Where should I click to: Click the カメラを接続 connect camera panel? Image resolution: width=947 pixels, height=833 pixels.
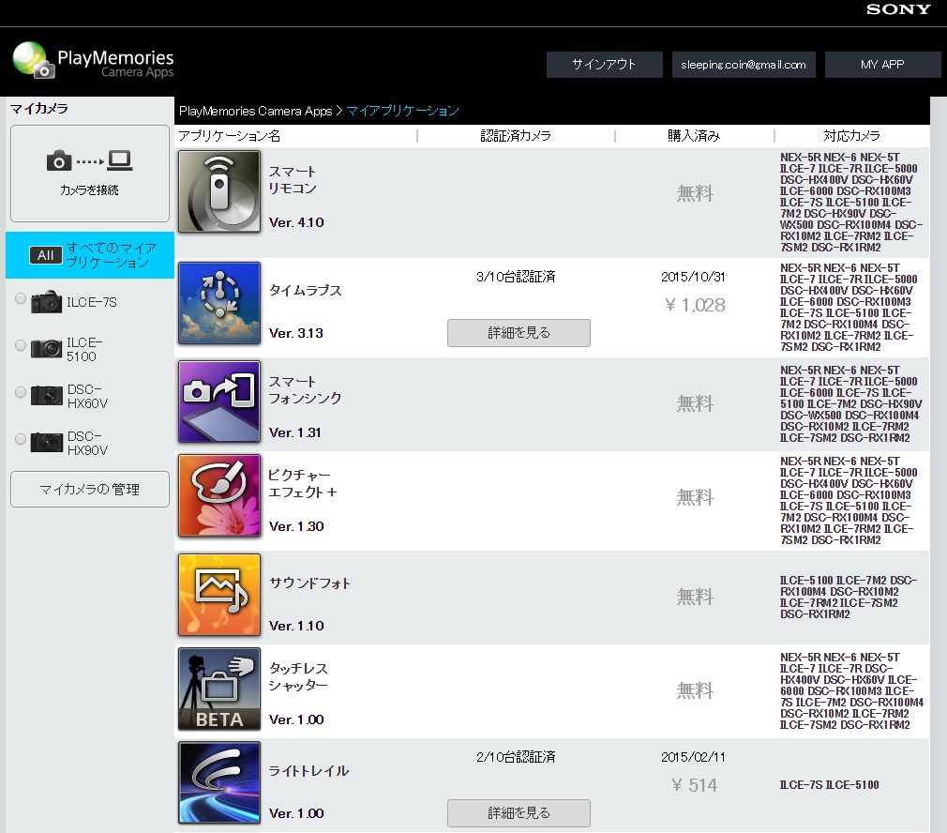(x=90, y=174)
